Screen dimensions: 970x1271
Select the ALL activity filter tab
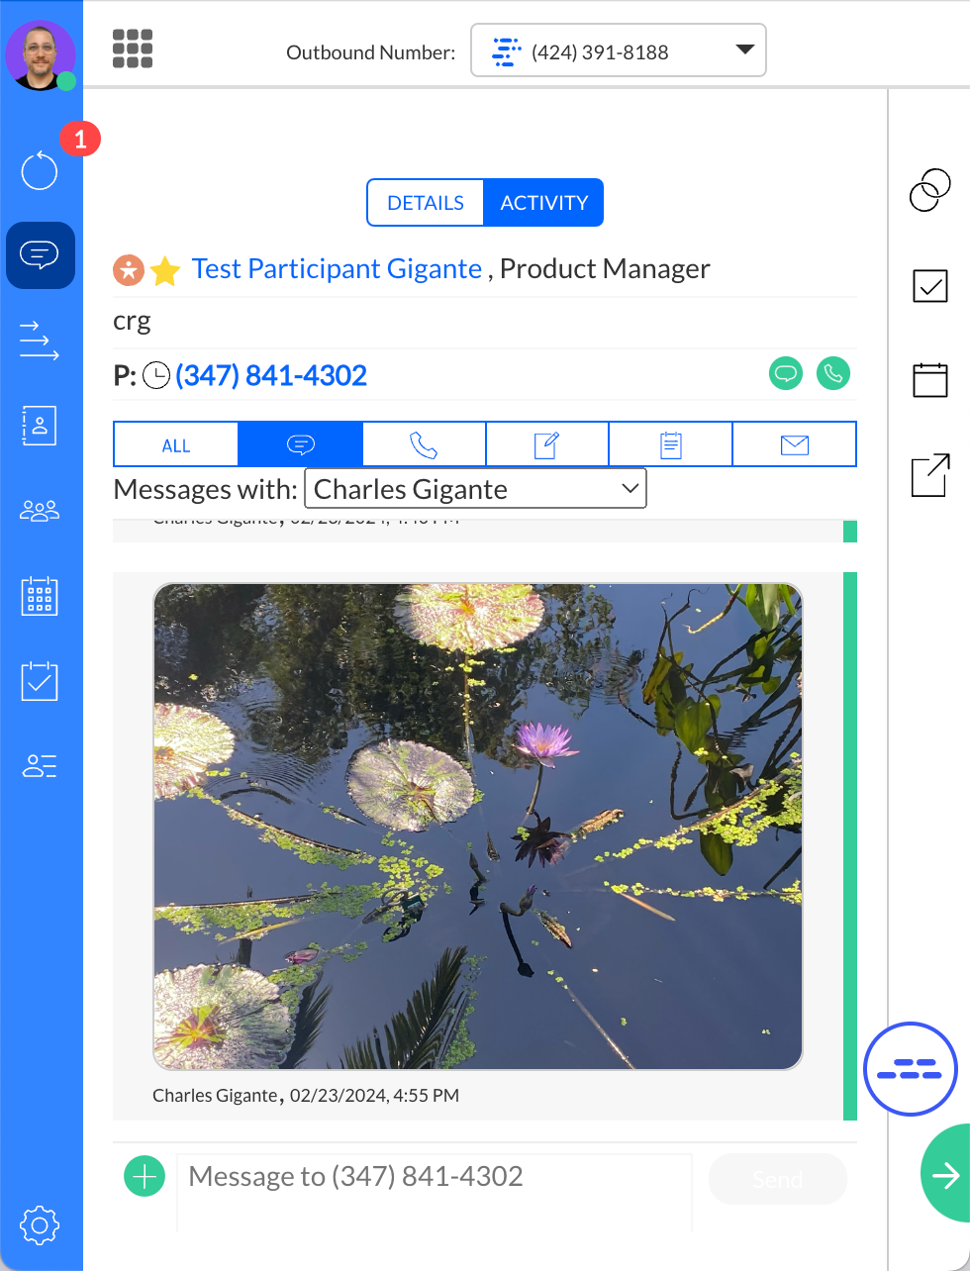coord(176,444)
